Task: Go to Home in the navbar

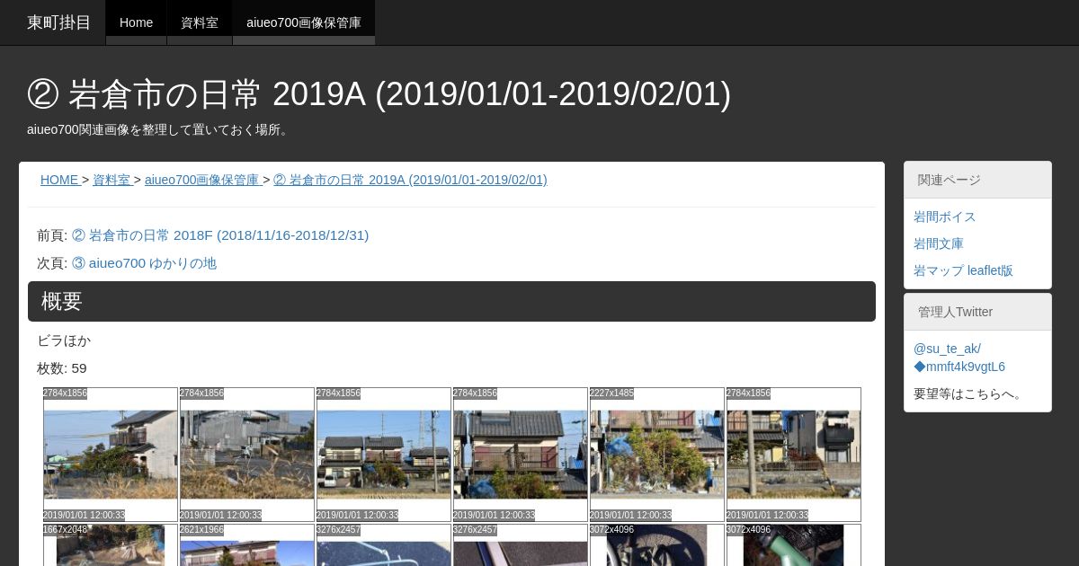Action: click(x=136, y=22)
